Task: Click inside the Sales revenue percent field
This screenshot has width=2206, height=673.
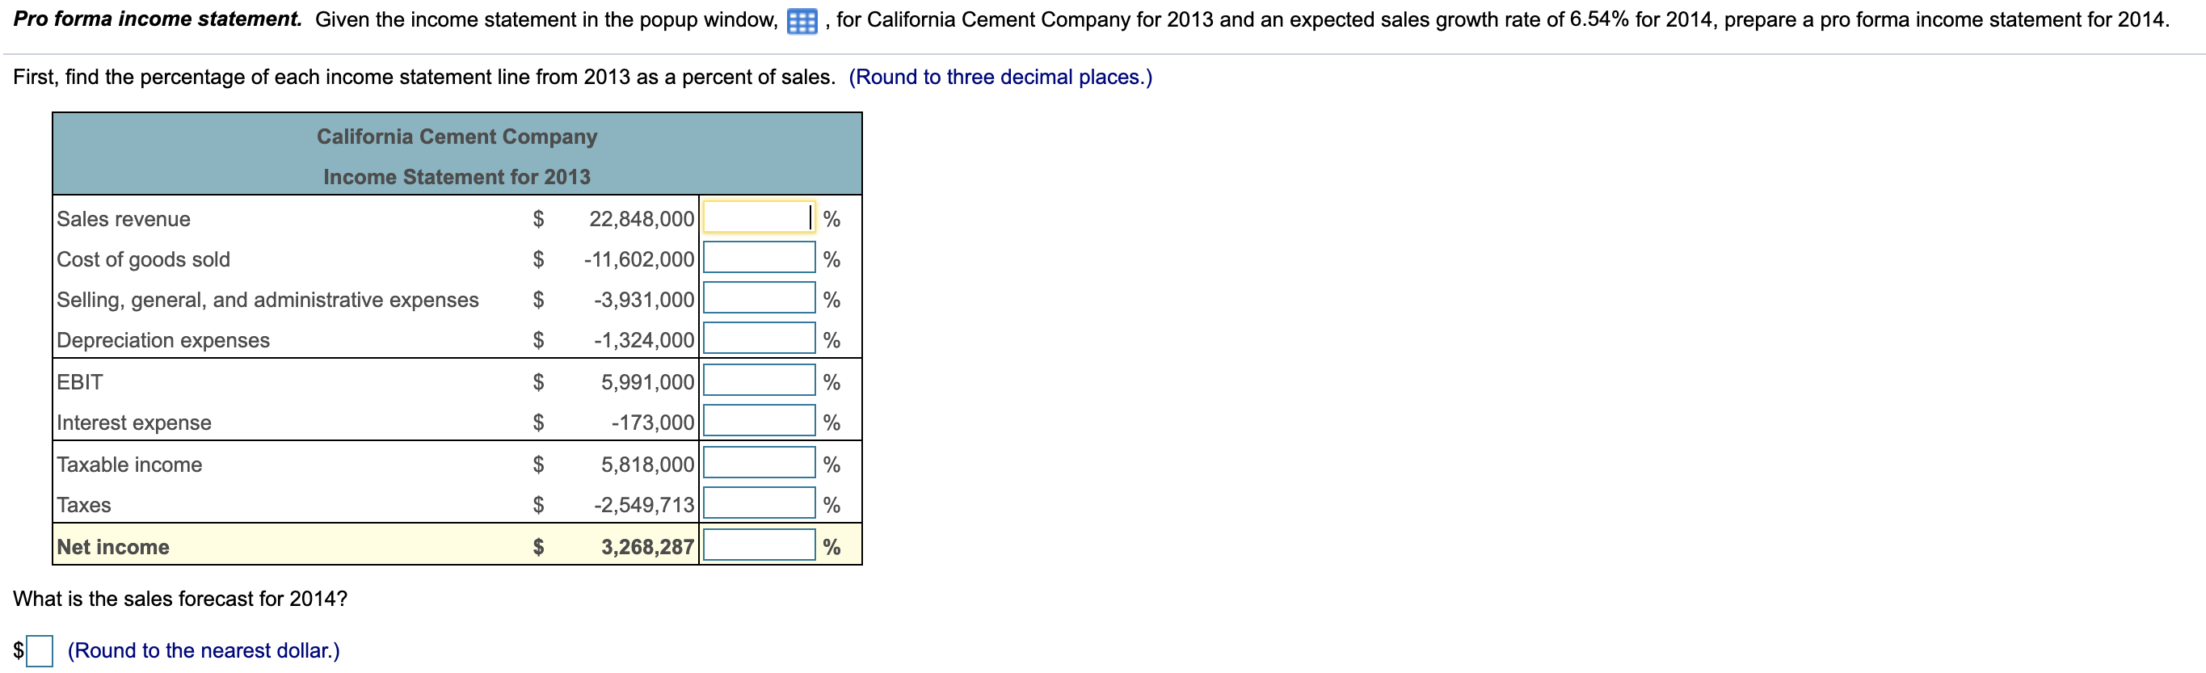Action: click(x=757, y=218)
